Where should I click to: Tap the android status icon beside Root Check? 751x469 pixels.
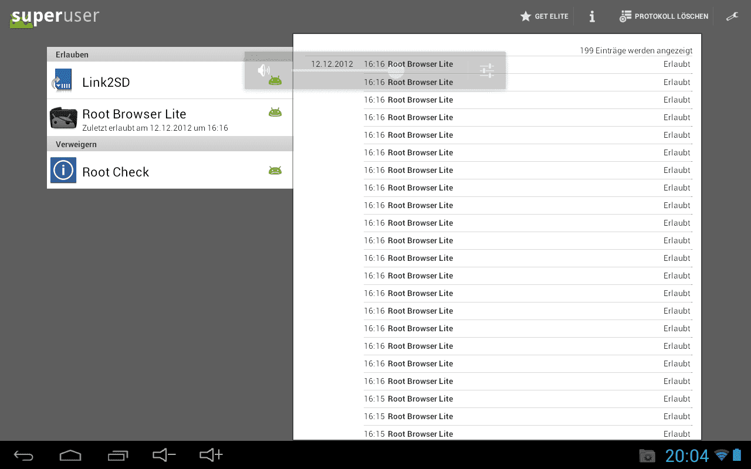click(x=275, y=171)
